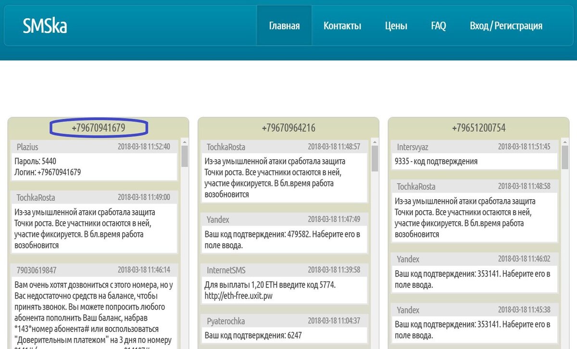Click Pyaterochka sender name

pos(226,321)
